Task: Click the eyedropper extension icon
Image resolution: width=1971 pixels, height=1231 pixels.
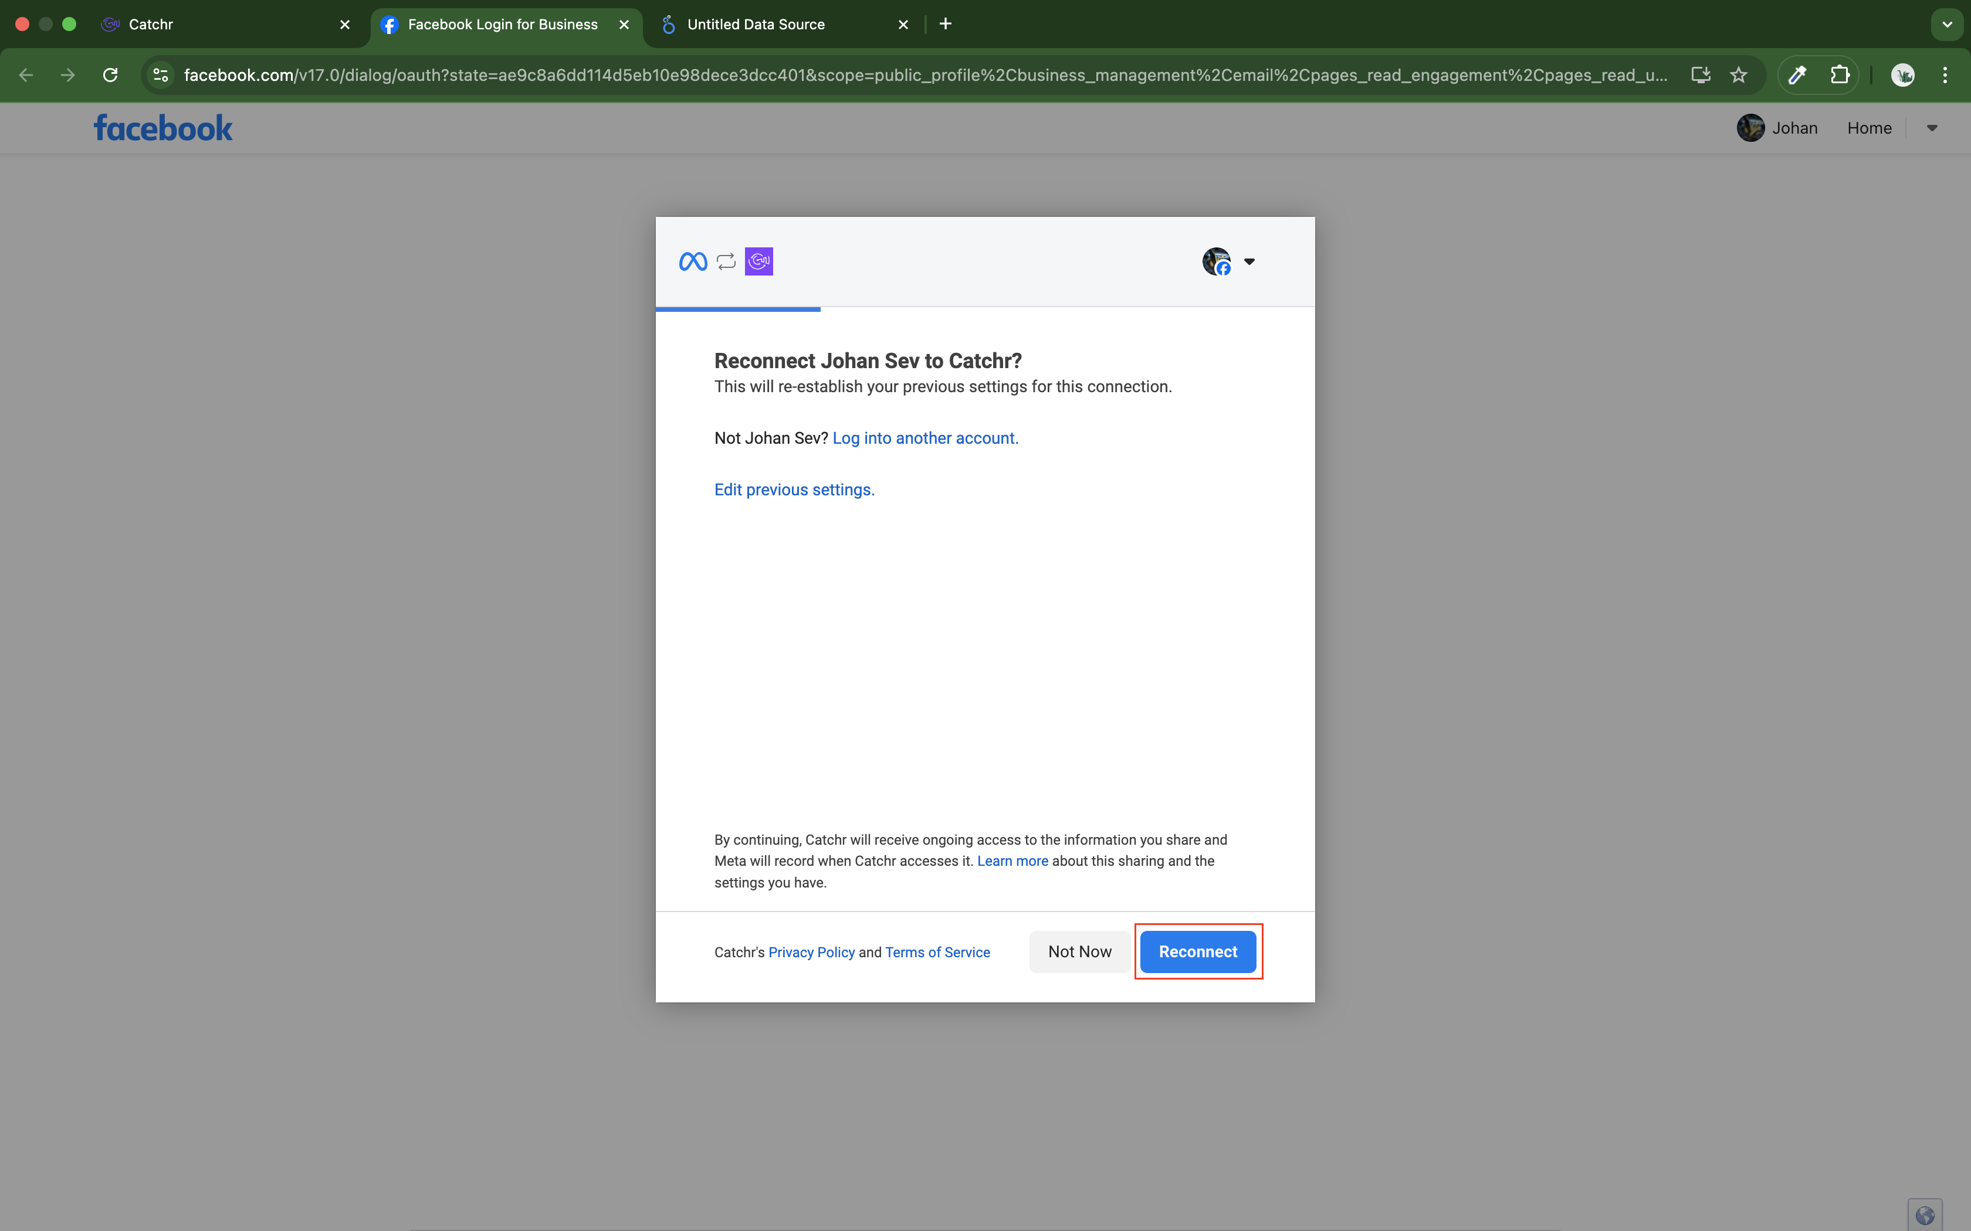Action: click(1797, 75)
